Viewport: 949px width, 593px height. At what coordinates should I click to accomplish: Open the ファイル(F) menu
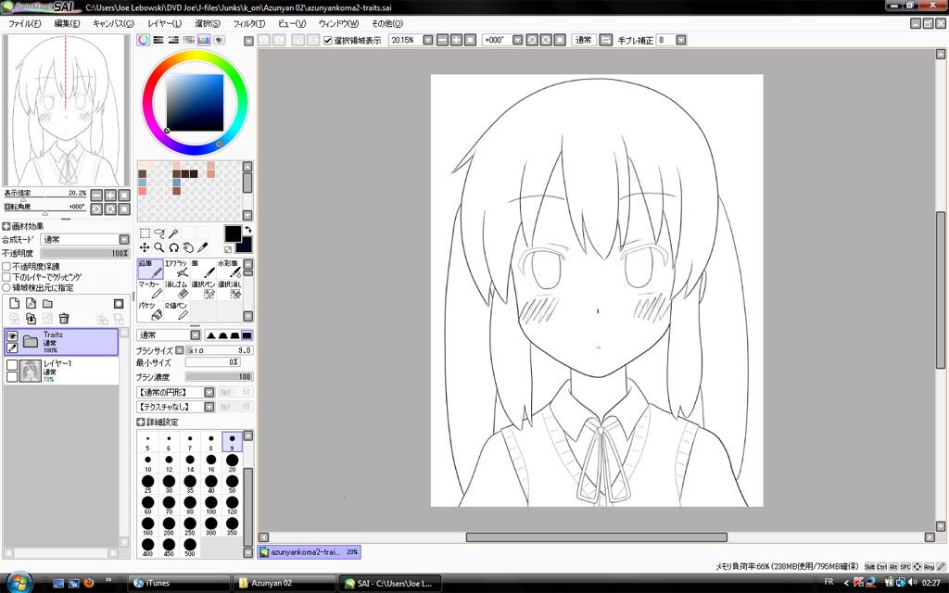click(25, 23)
